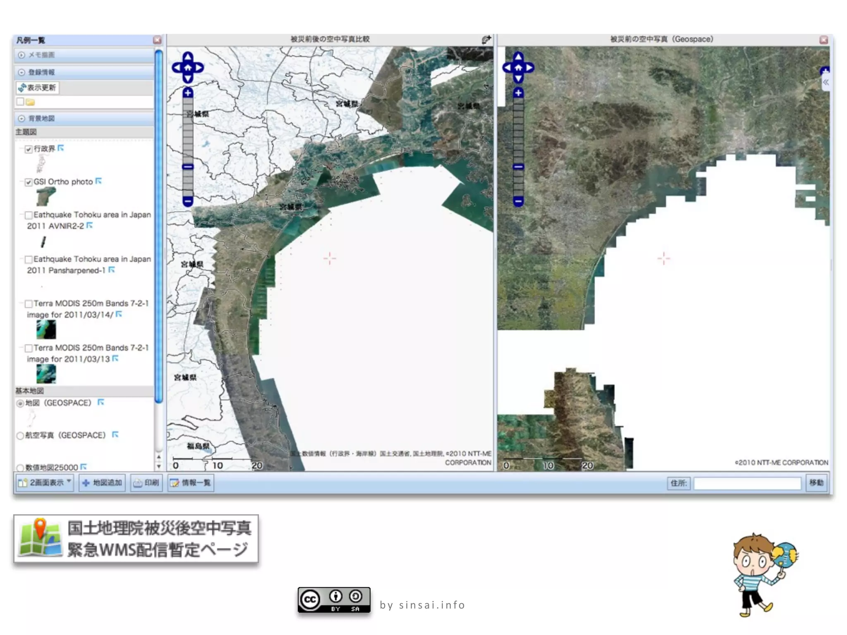Open the 情報一覧 toolbar item
The width and height of the screenshot is (847, 635).
point(191,482)
